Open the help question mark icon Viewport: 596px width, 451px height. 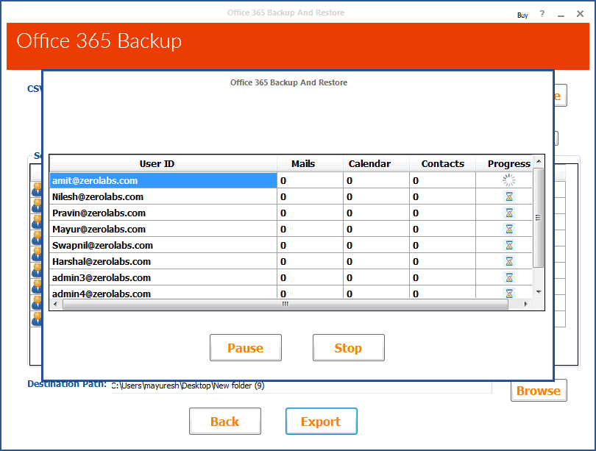[x=542, y=14]
